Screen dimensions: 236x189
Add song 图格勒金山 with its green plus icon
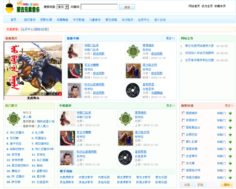click(x=230, y=128)
